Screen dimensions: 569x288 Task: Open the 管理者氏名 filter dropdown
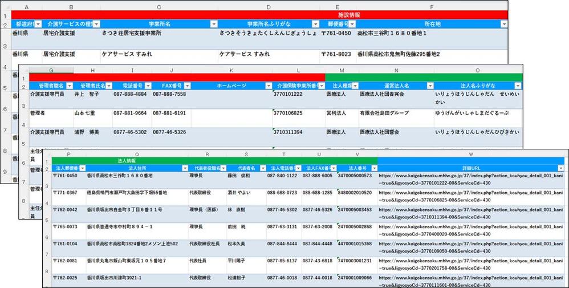pyautogui.click(x=108, y=86)
